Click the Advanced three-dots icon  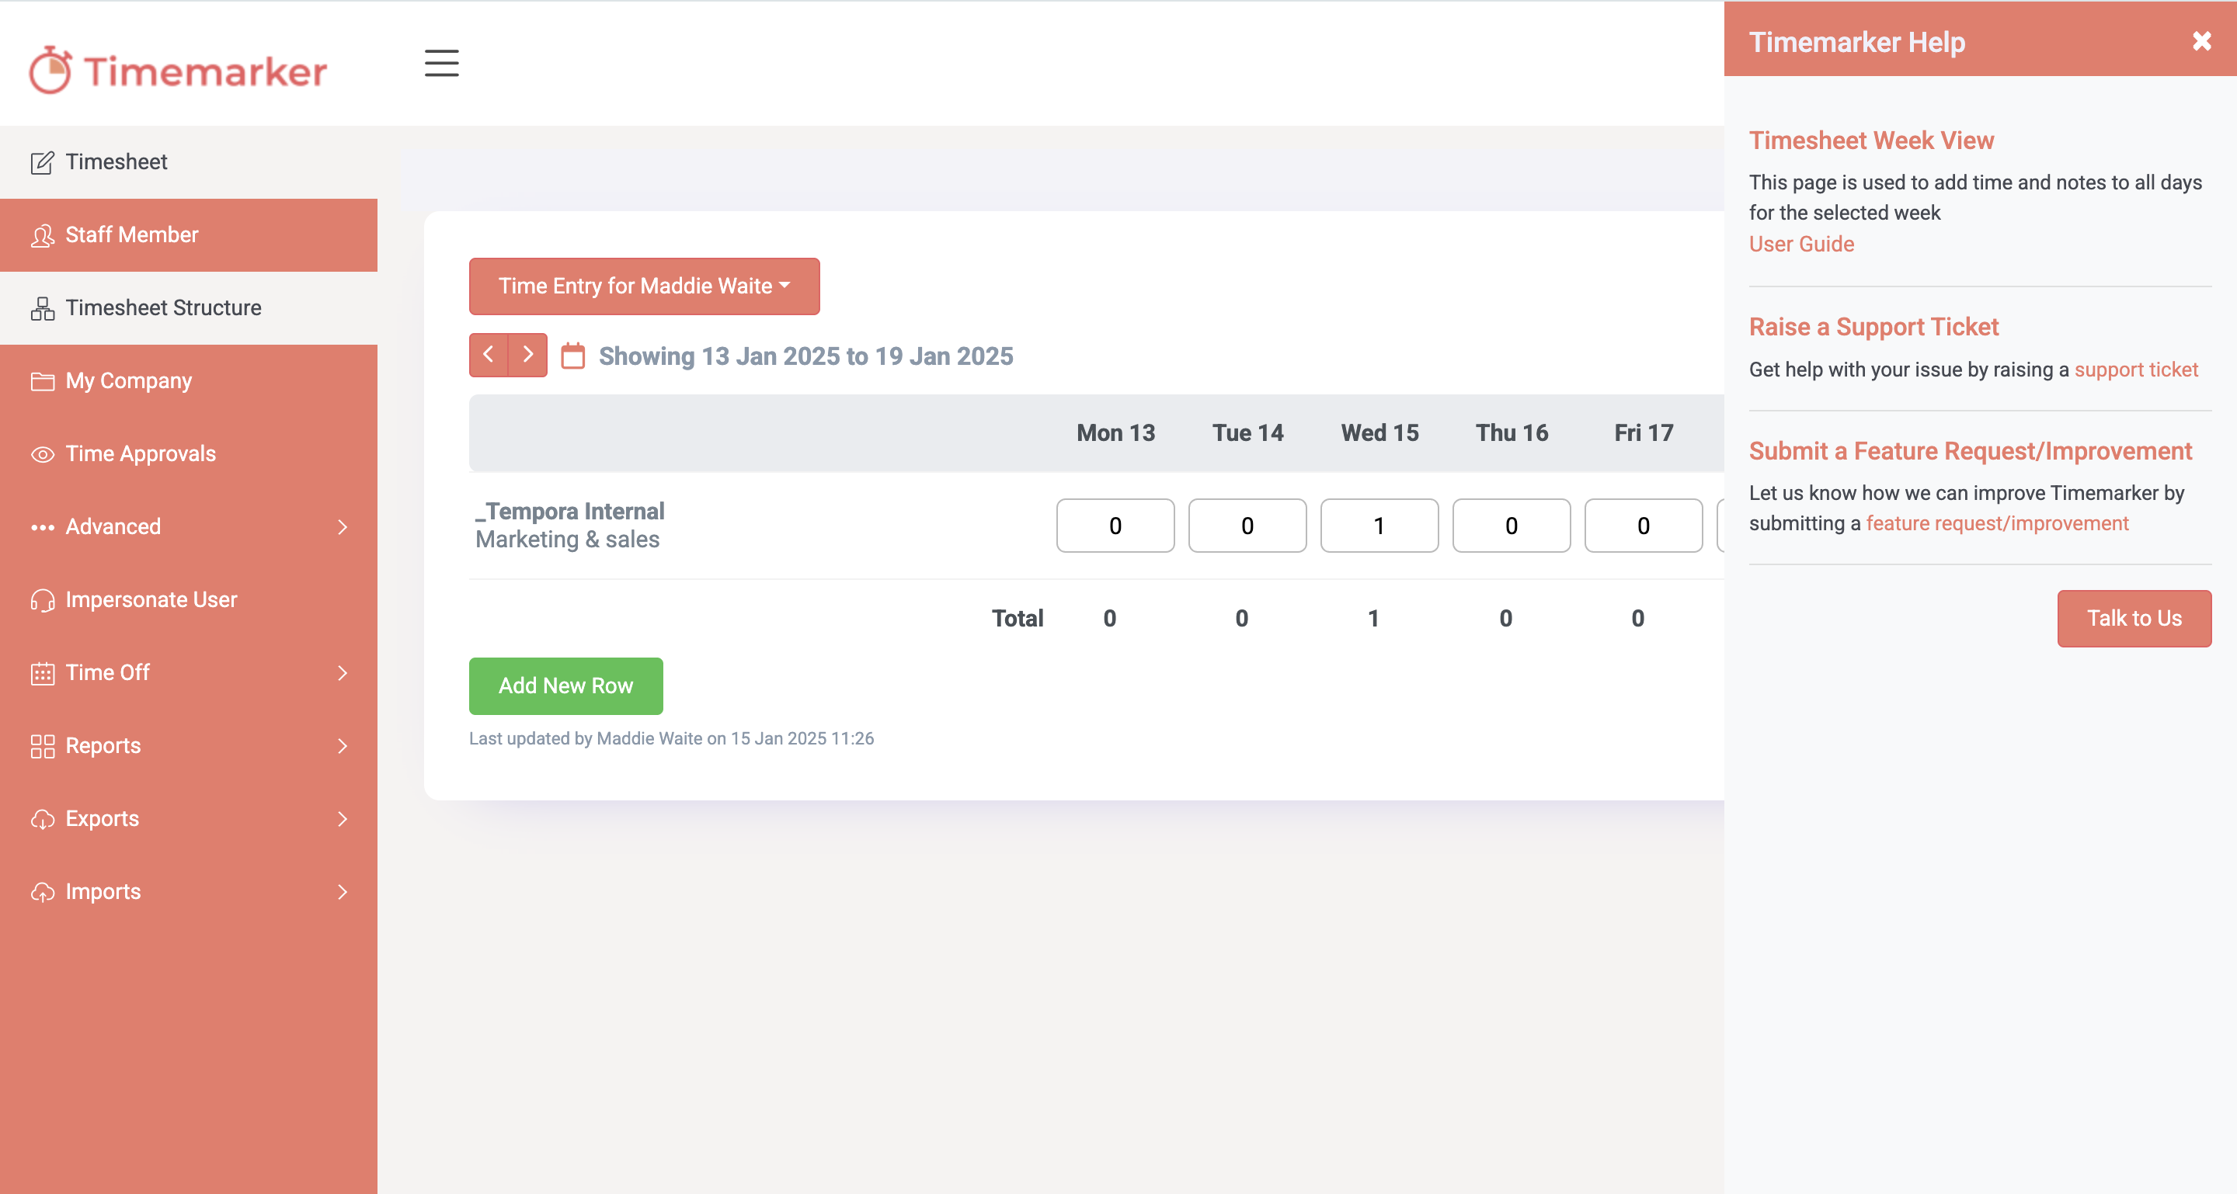coord(42,526)
